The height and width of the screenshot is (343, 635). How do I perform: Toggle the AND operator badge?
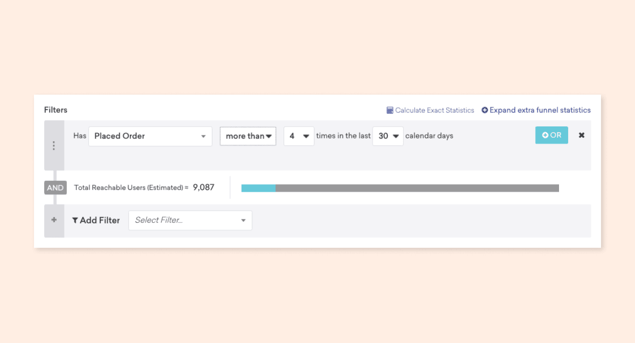coord(55,188)
